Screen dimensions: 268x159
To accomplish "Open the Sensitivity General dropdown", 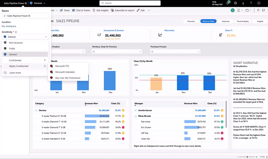I will click(25, 37).
